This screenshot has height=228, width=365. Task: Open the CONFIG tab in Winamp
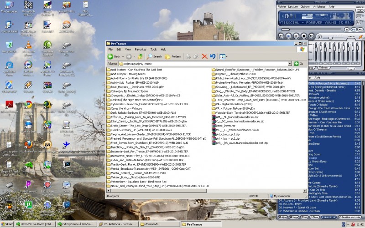pyautogui.click(x=351, y=37)
